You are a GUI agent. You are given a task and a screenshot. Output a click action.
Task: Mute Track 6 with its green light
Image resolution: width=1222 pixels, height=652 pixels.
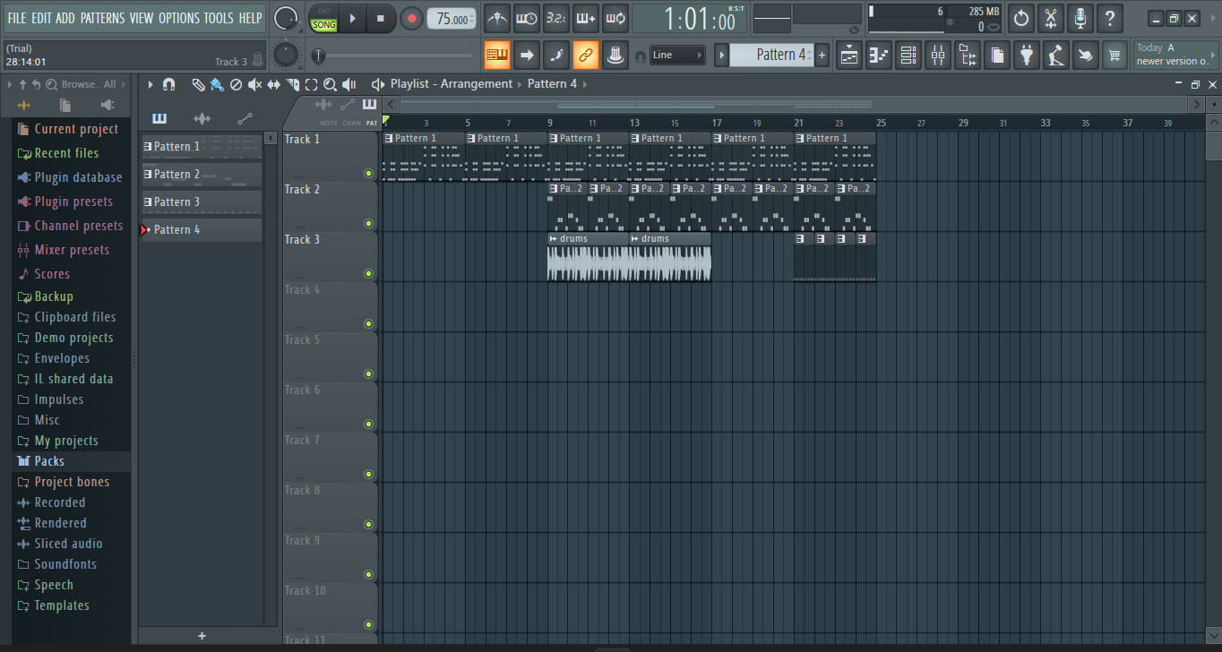click(368, 424)
